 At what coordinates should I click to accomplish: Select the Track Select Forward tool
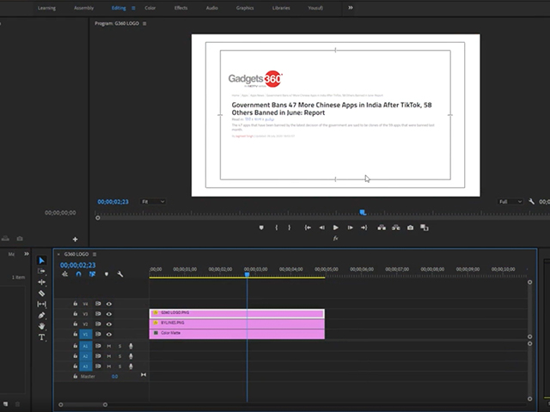coord(41,271)
